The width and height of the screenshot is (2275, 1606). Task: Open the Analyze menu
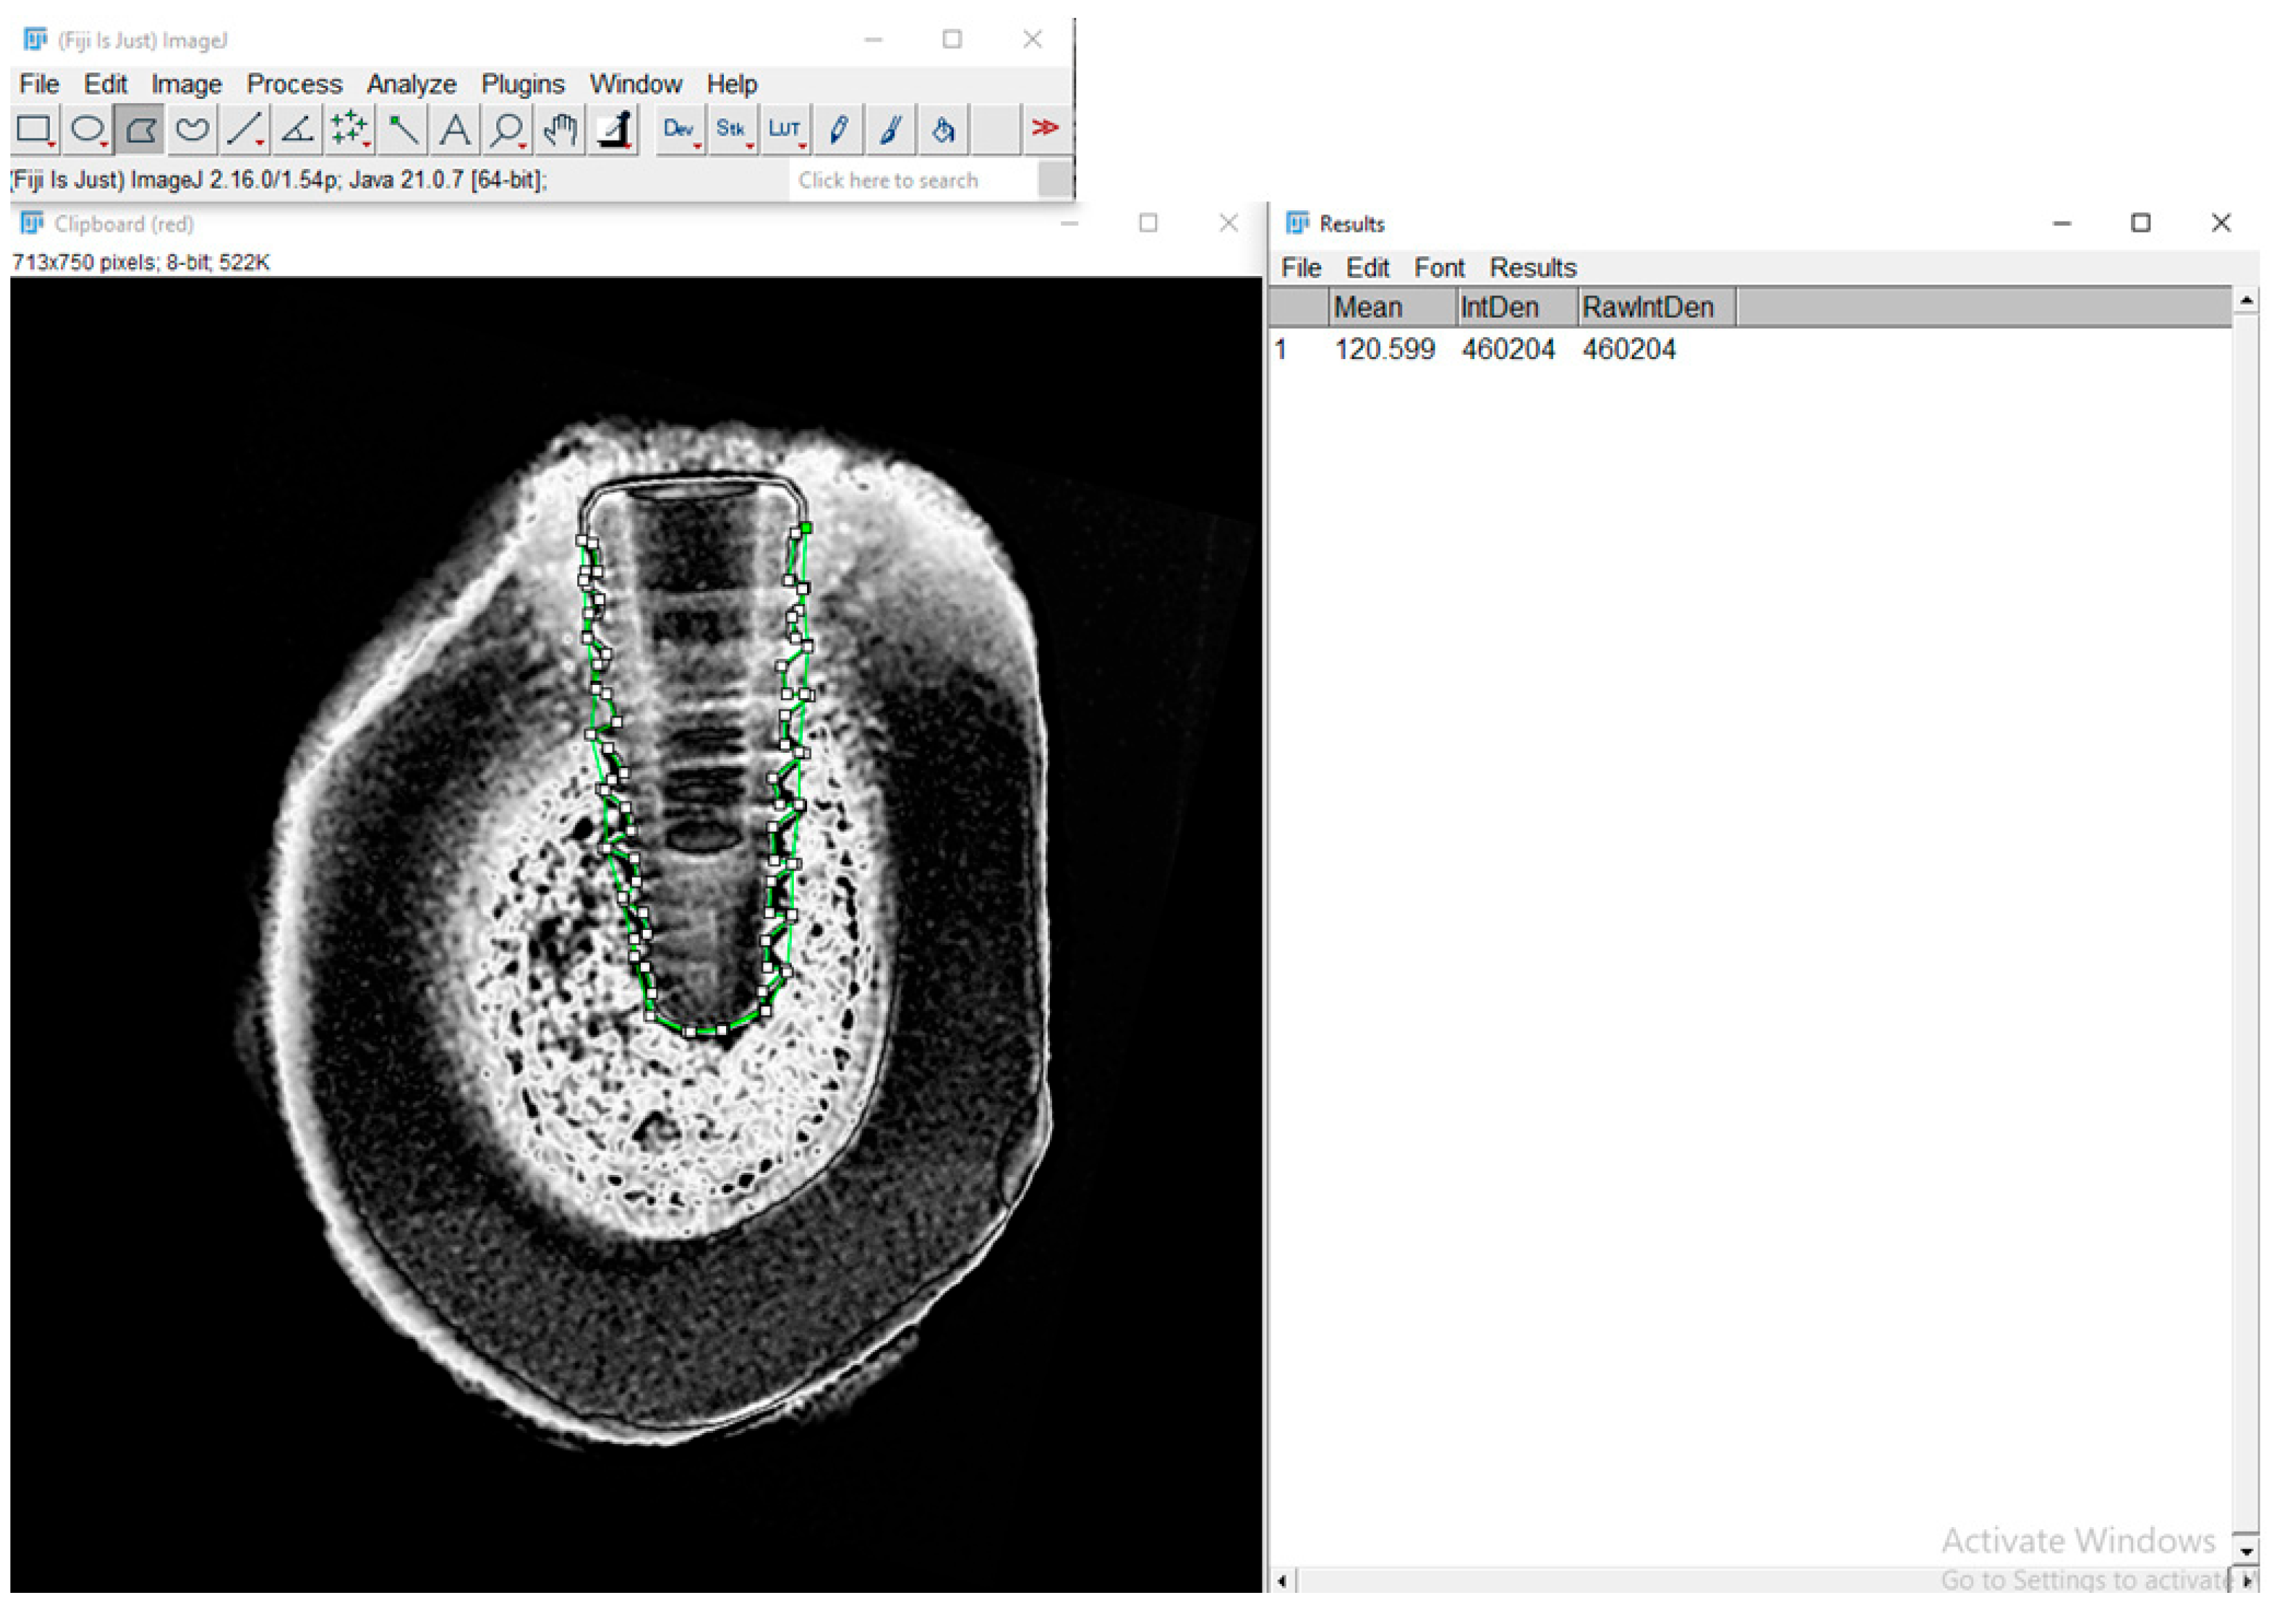click(411, 84)
